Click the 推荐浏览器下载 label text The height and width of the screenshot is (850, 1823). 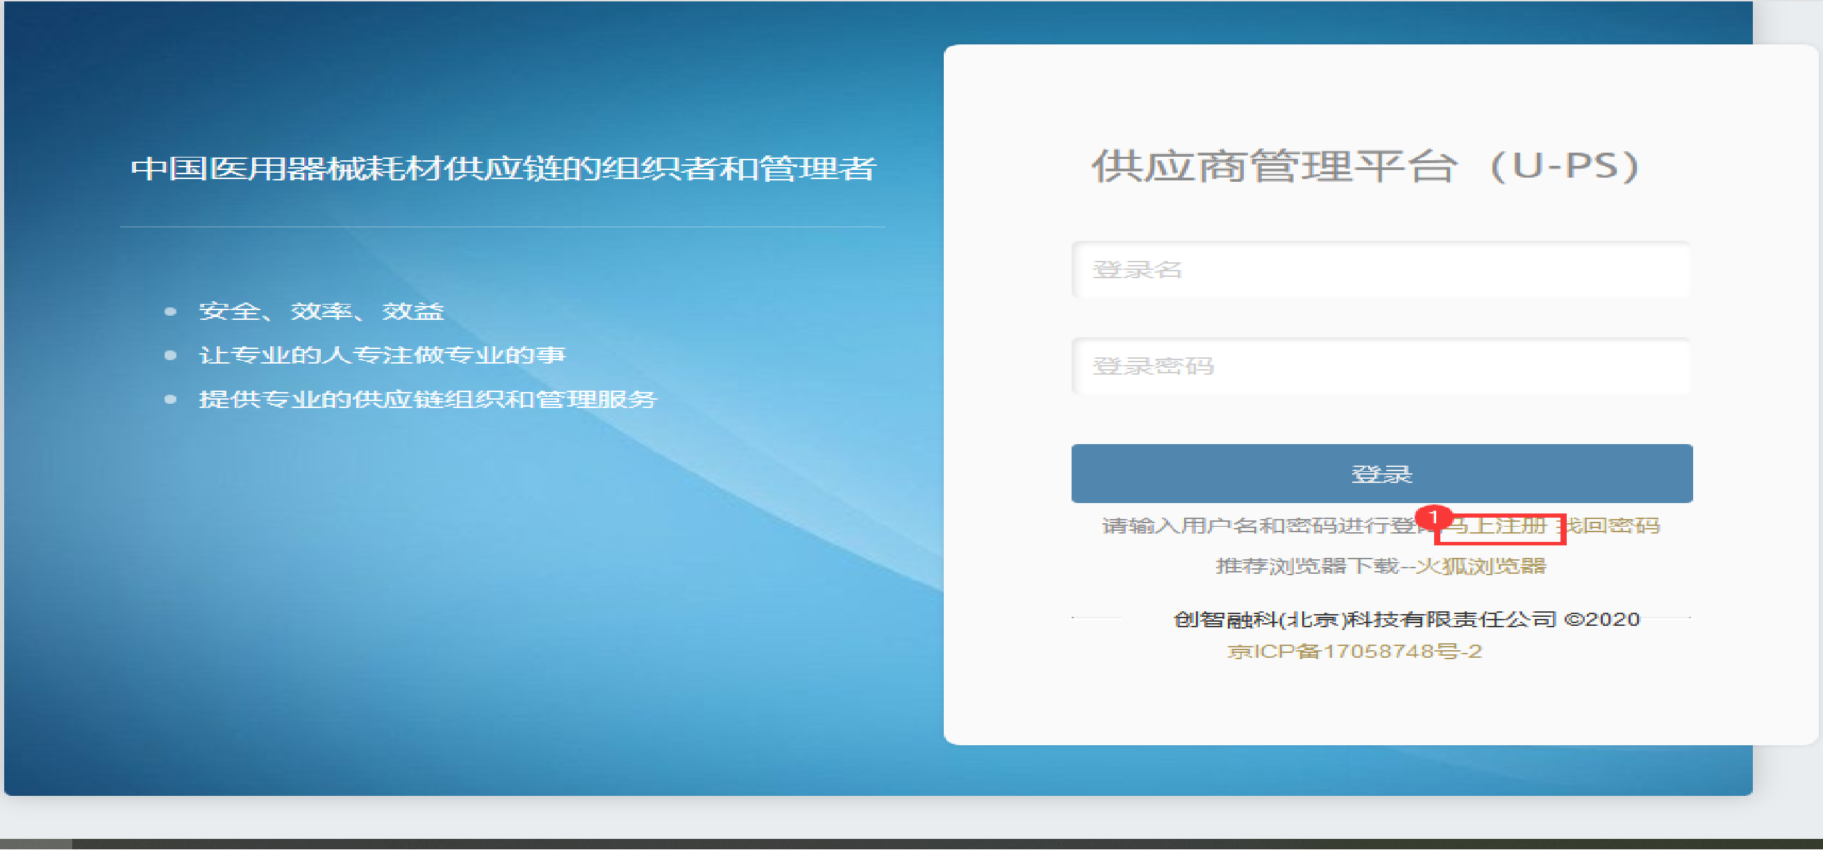click(1306, 566)
